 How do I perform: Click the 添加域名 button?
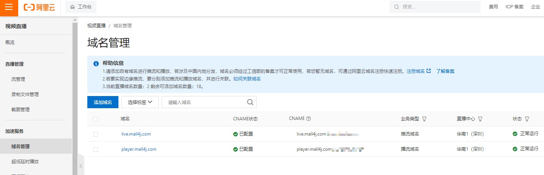point(103,102)
